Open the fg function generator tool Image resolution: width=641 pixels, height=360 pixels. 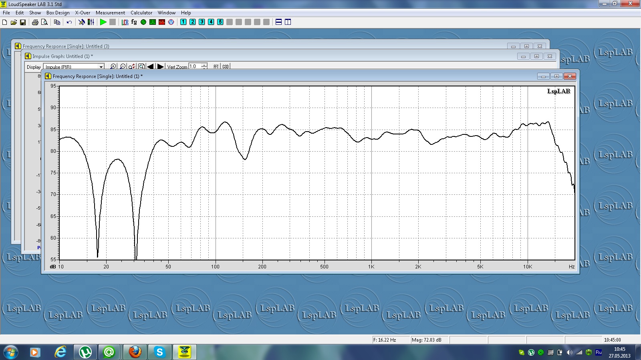(134, 22)
